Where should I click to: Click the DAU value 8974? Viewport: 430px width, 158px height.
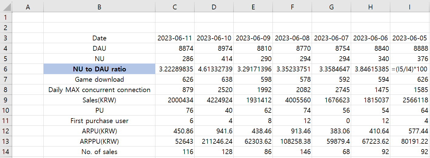(x=214, y=48)
